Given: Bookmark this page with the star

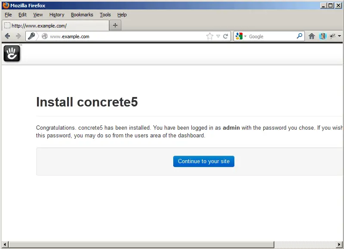Looking at the screenshot, I should tap(210, 36).
